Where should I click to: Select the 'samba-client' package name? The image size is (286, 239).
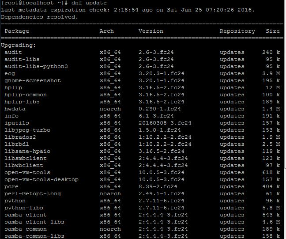[26, 215]
